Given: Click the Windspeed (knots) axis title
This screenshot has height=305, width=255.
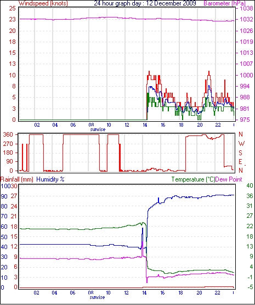Looking at the screenshot, I should [43, 3].
